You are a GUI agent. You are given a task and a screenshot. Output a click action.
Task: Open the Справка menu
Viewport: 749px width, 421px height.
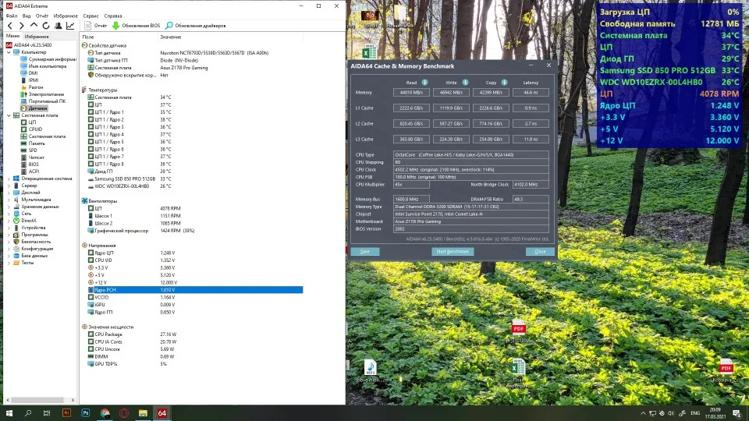113,16
